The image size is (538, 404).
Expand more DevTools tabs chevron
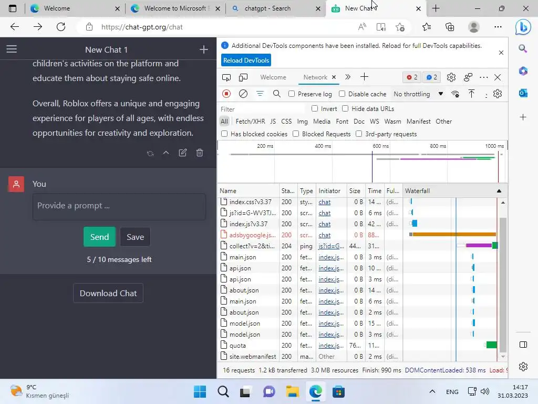tap(348, 77)
